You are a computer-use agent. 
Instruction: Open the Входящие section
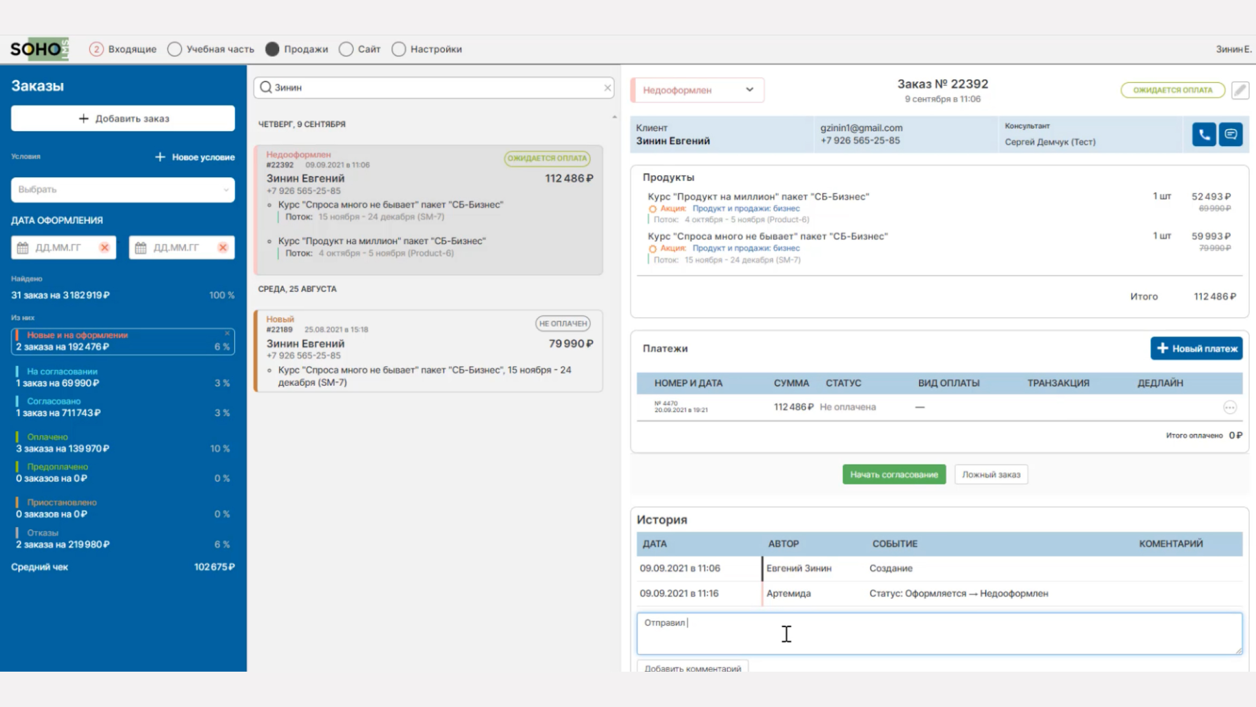[x=123, y=49]
